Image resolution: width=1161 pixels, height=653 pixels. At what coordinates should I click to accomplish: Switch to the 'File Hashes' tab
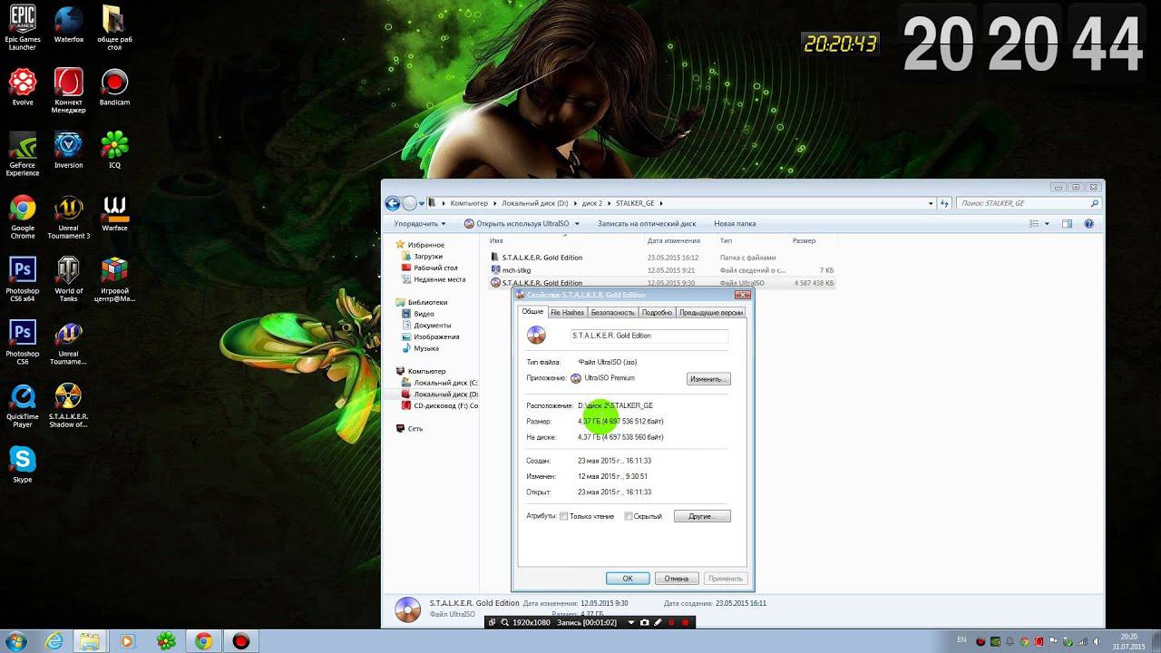[x=567, y=313]
